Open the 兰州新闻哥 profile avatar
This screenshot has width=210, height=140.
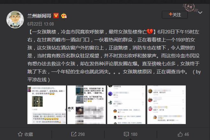point(15,19)
